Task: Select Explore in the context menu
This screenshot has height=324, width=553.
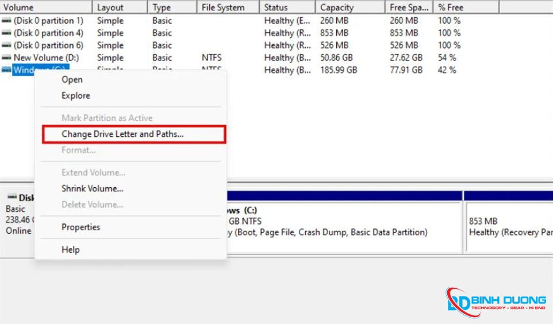Action: pyautogui.click(x=76, y=96)
